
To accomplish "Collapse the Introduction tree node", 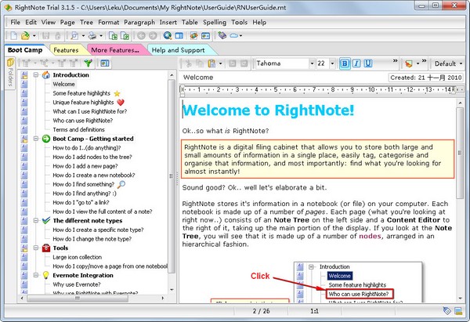I will (36, 75).
